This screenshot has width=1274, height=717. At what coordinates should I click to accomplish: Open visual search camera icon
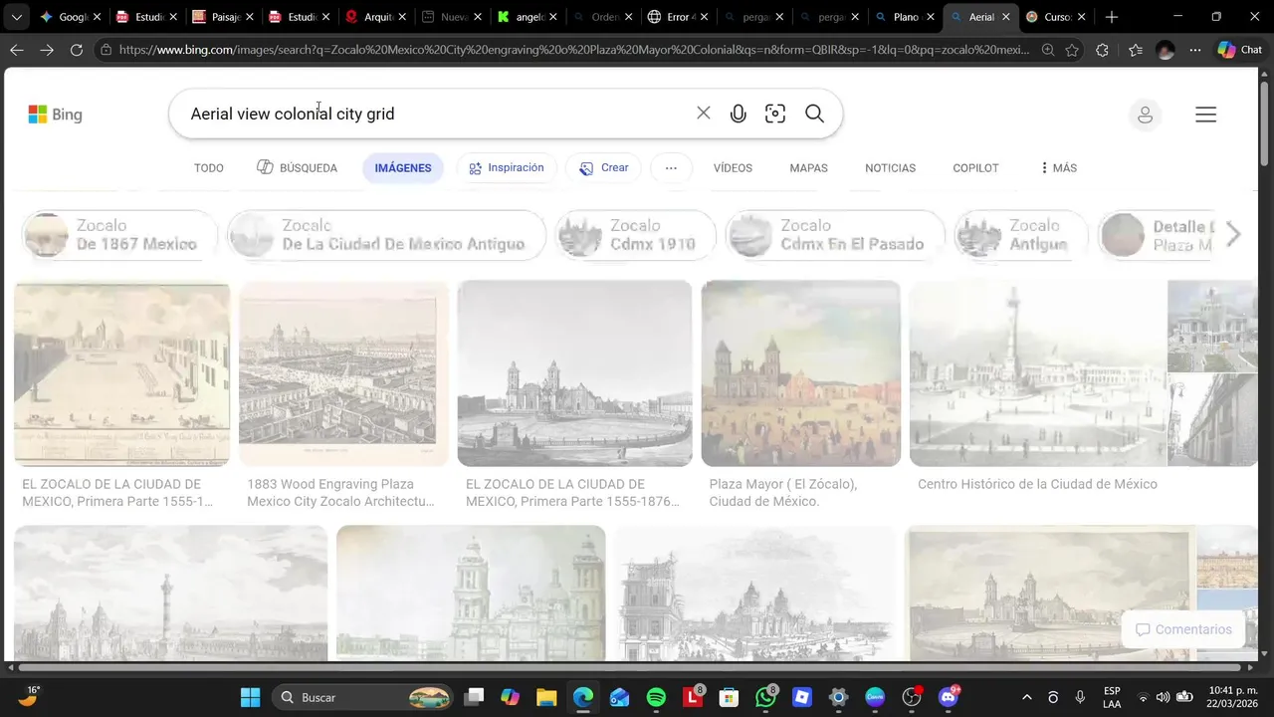[x=775, y=114]
